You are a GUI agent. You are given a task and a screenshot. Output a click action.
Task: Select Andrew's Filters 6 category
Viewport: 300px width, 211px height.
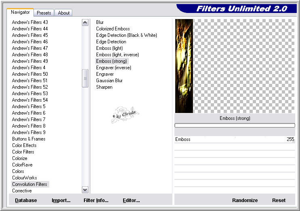coord(29,113)
